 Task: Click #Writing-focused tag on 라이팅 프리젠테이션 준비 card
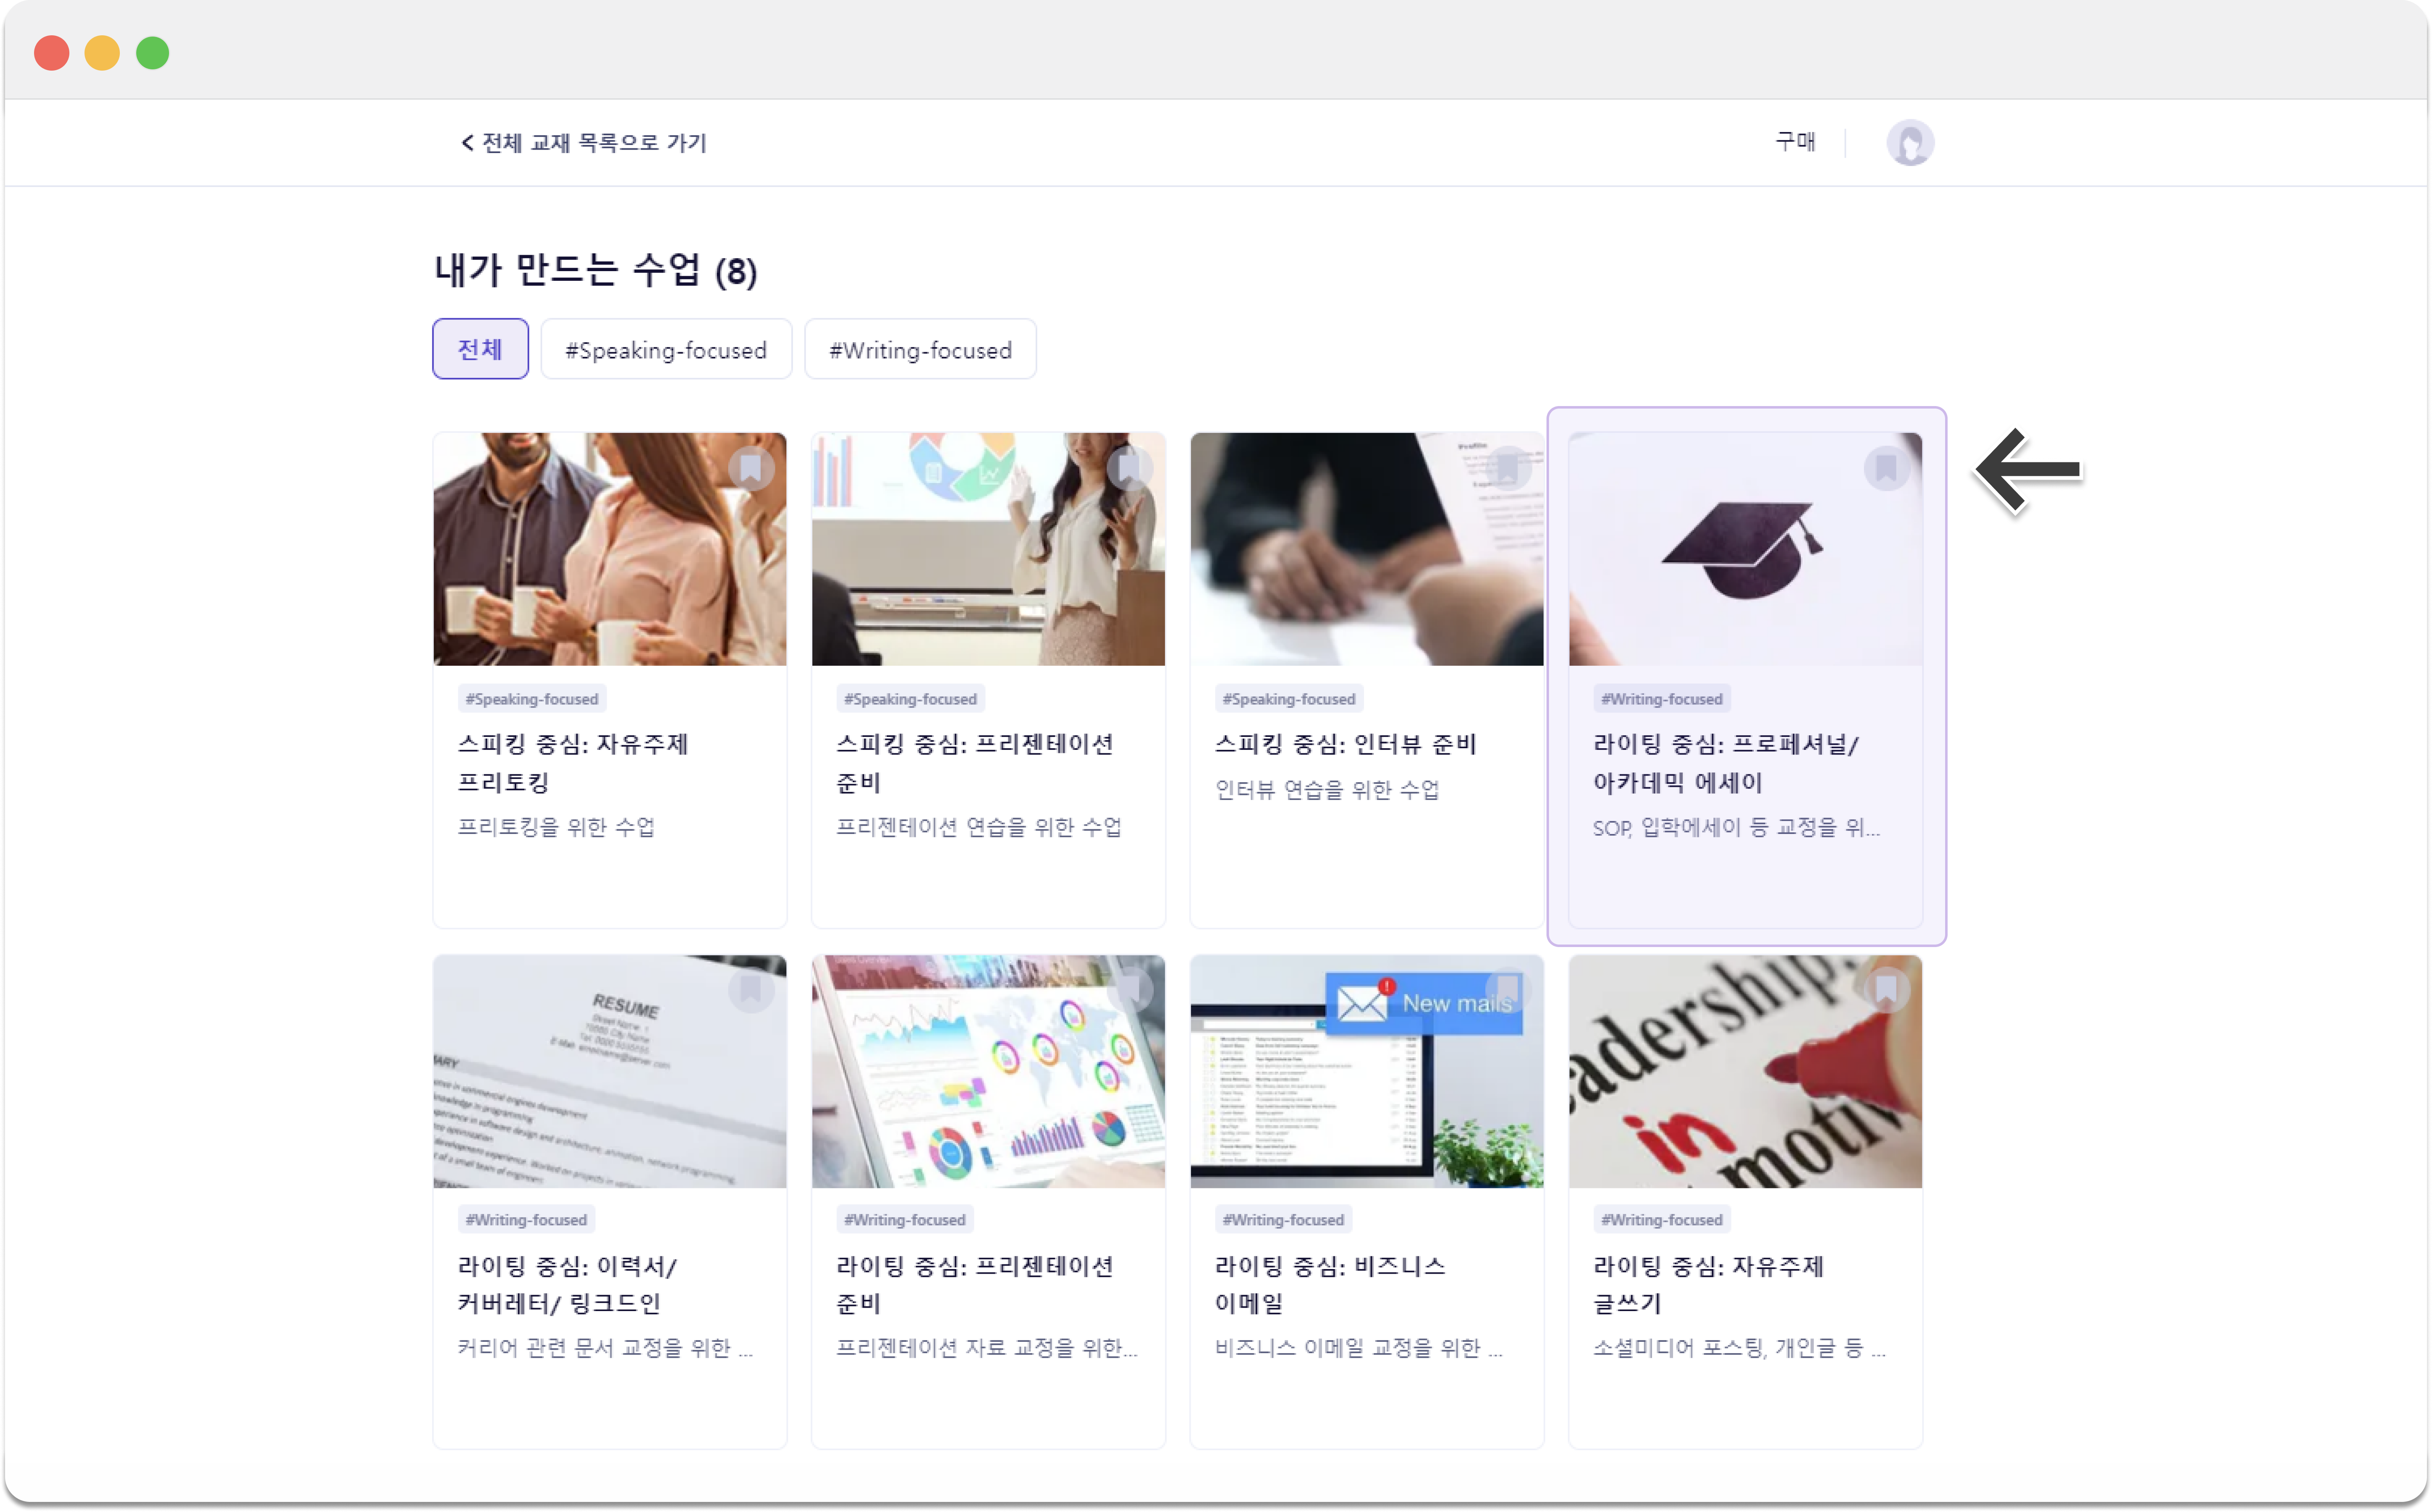[x=905, y=1220]
